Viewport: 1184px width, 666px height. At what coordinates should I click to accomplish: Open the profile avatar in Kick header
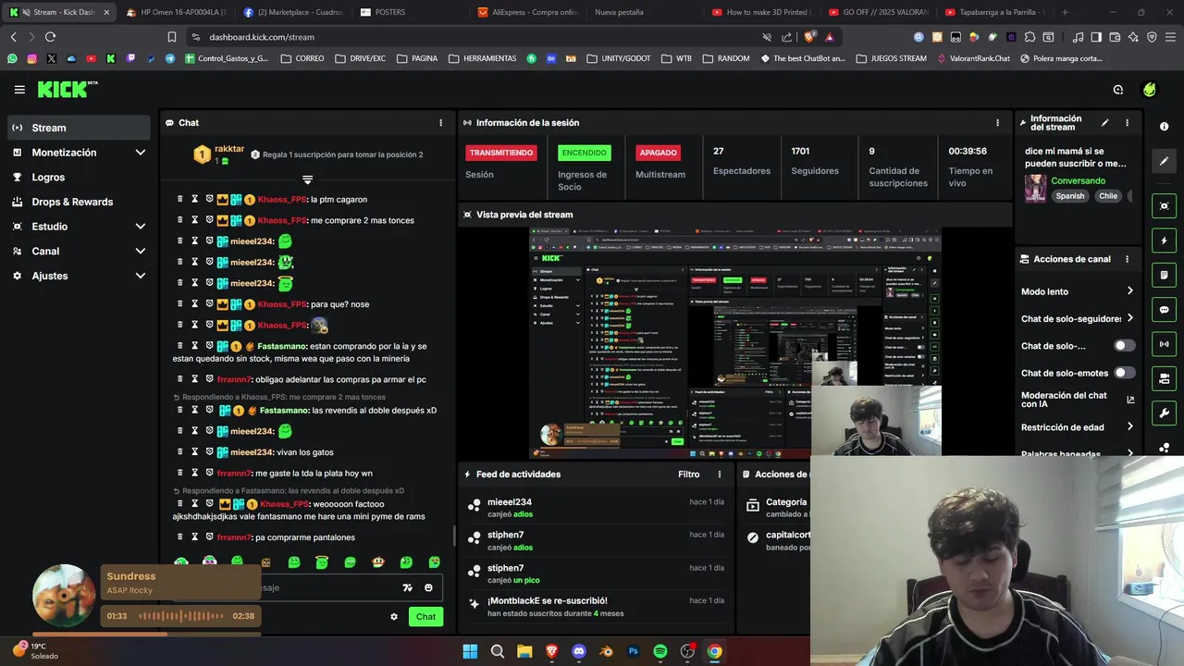point(1150,90)
